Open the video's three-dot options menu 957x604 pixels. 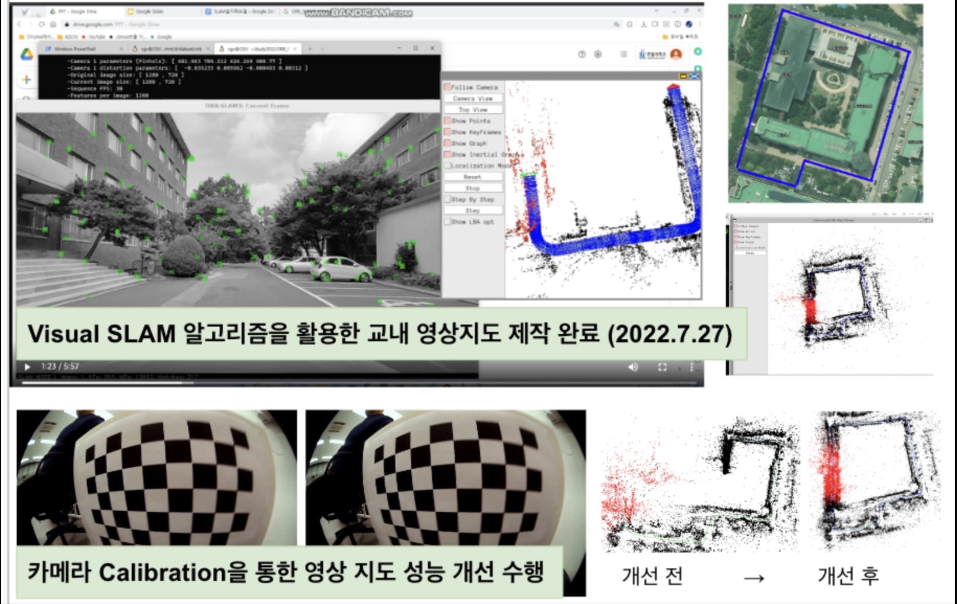pos(691,367)
